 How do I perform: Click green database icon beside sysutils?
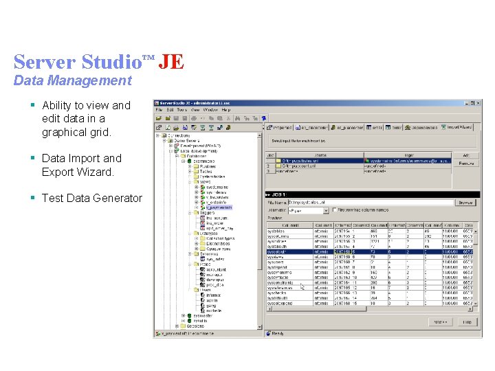coord(190,321)
